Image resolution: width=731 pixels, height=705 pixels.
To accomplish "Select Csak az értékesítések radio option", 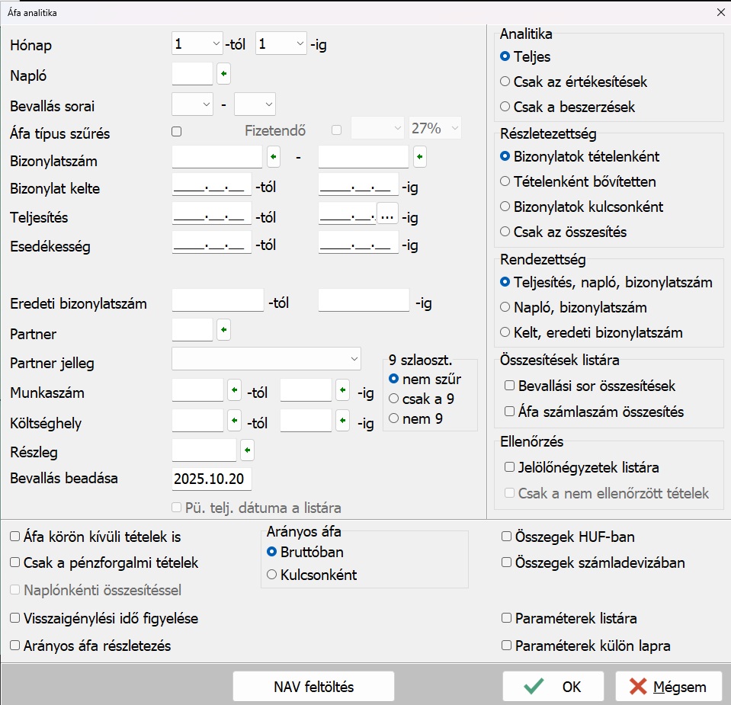I will pyautogui.click(x=505, y=82).
